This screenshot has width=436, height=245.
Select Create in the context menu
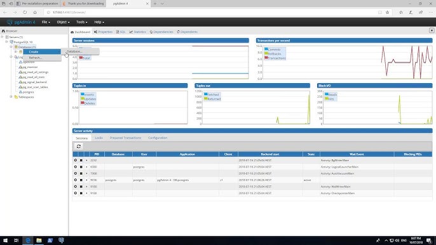pyautogui.click(x=42, y=51)
